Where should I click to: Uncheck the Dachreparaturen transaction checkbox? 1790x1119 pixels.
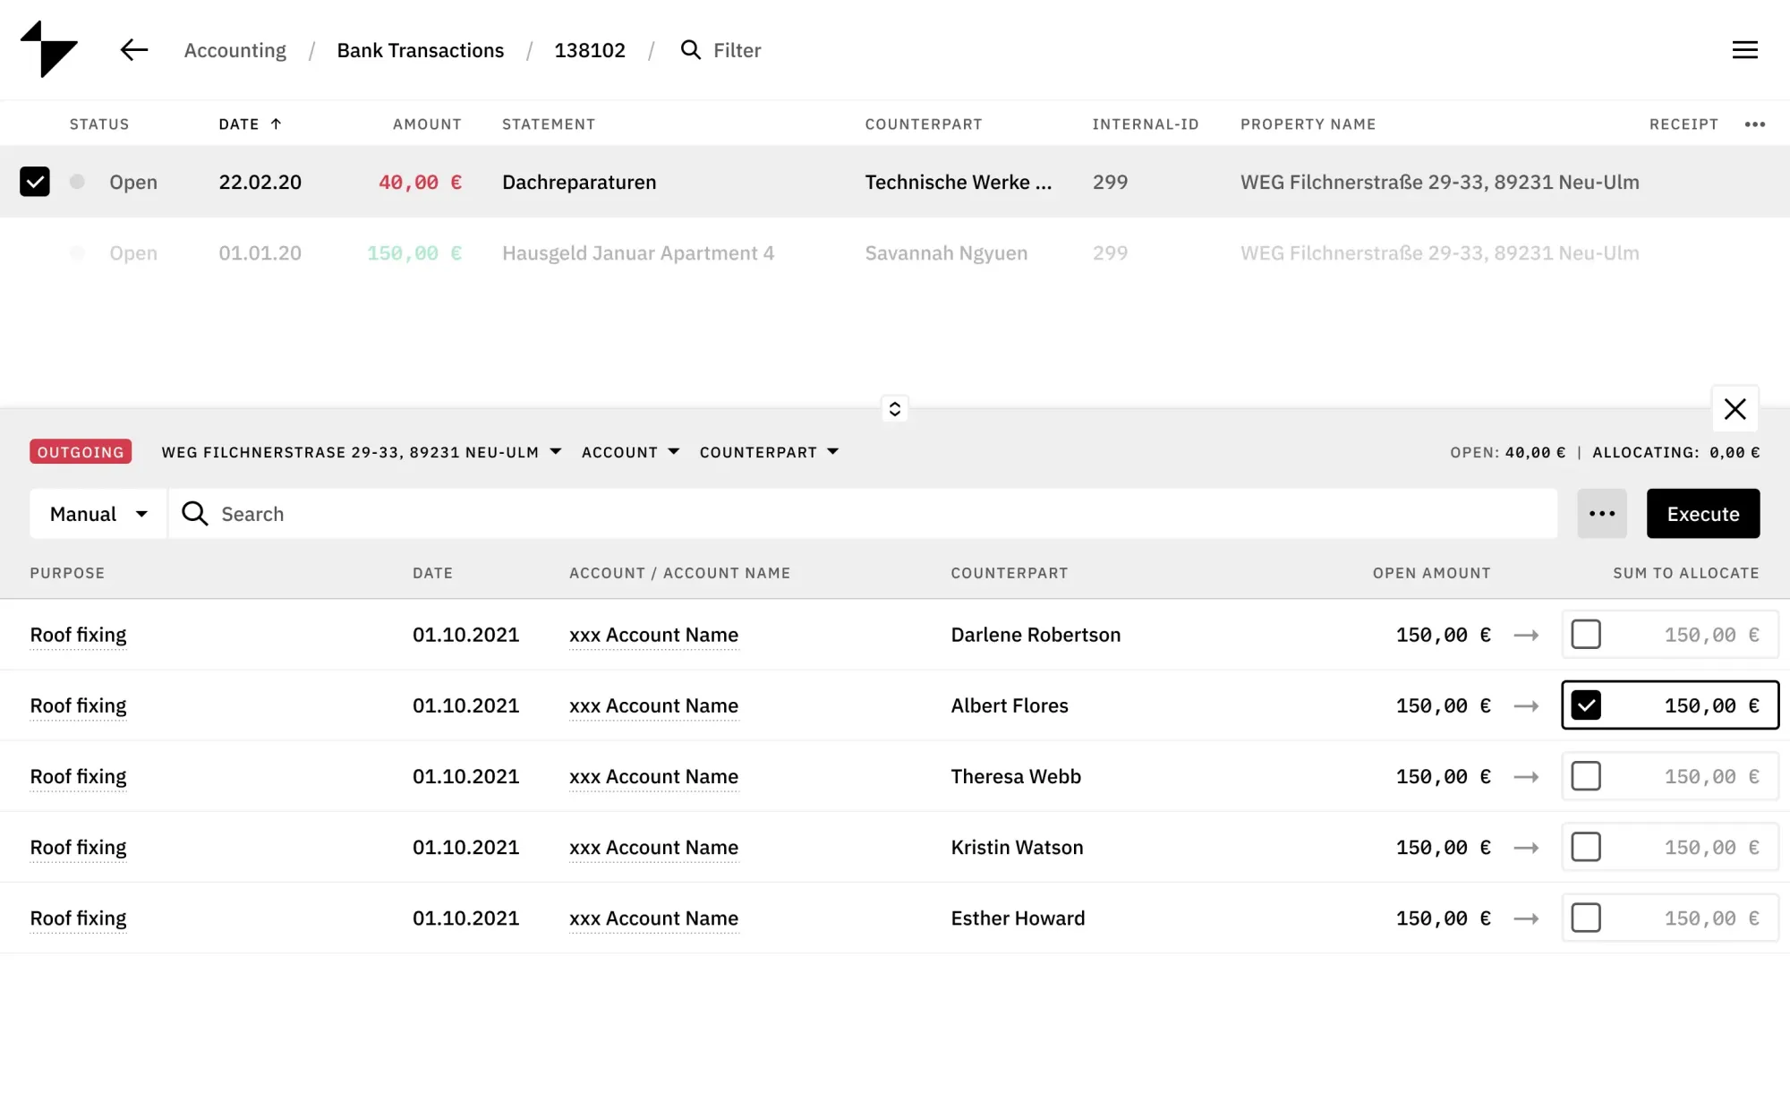35,182
